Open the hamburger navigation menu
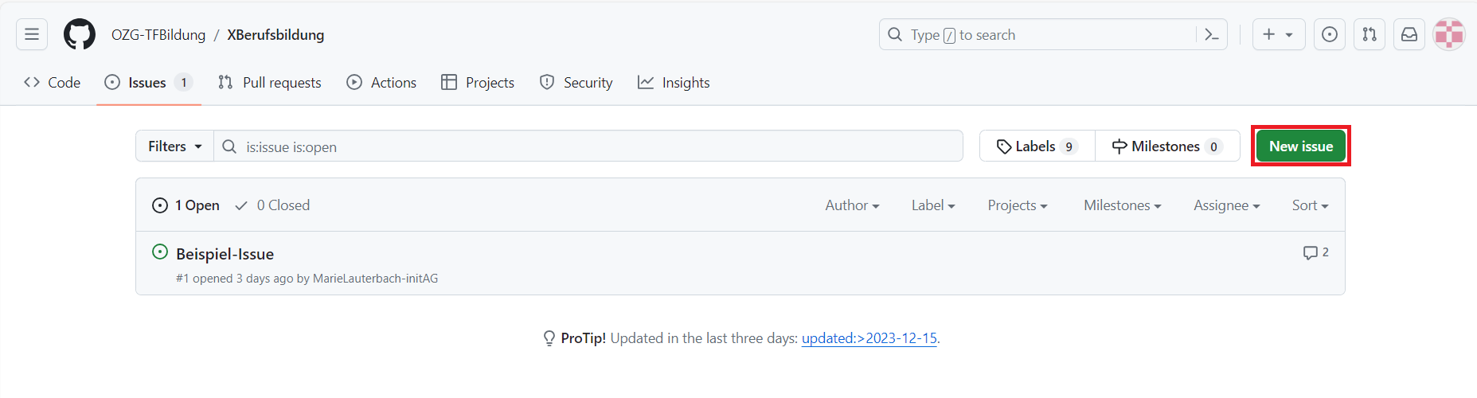Image resolution: width=1477 pixels, height=398 pixels. click(x=32, y=34)
